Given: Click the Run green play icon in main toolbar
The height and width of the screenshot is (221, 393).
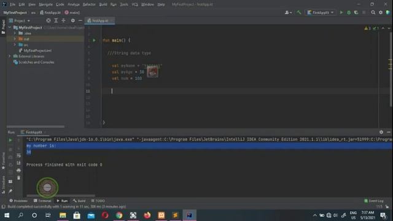Looking at the screenshot, I should (x=341, y=12).
